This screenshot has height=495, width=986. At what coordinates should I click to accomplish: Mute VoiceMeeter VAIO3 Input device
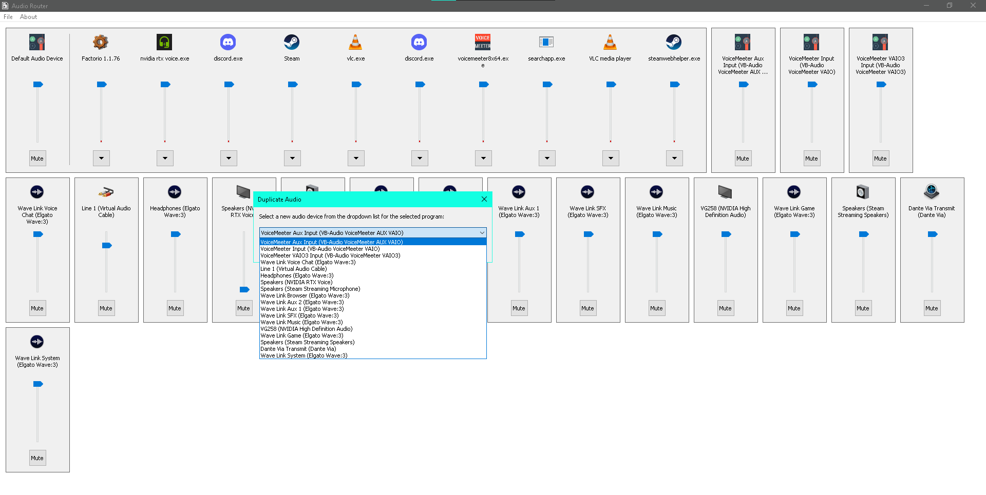click(881, 159)
